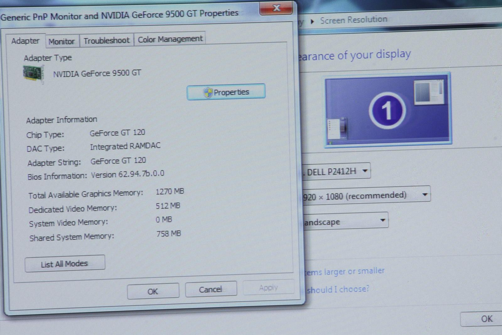Open the Landscape orientation dropdown
The width and height of the screenshot is (502, 335).
pyautogui.click(x=345, y=221)
